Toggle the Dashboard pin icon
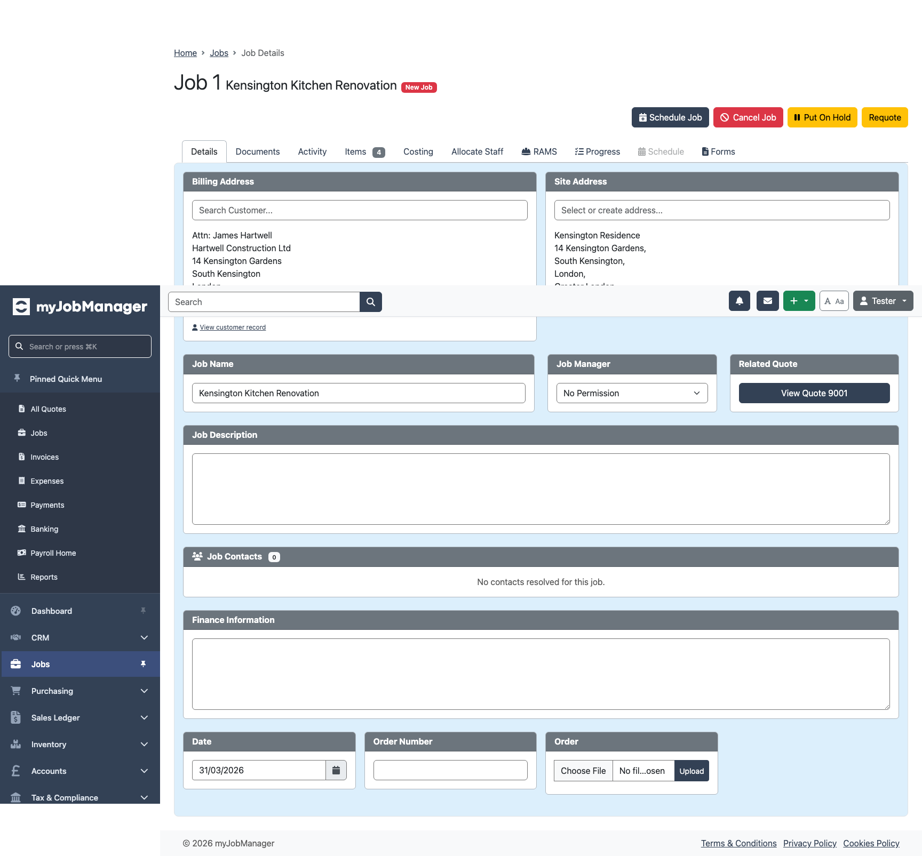The image size is (922, 856). pyautogui.click(x=143, y=611)
